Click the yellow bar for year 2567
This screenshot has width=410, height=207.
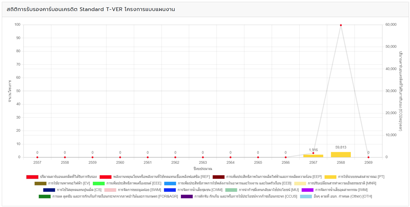tap(313, 156)
